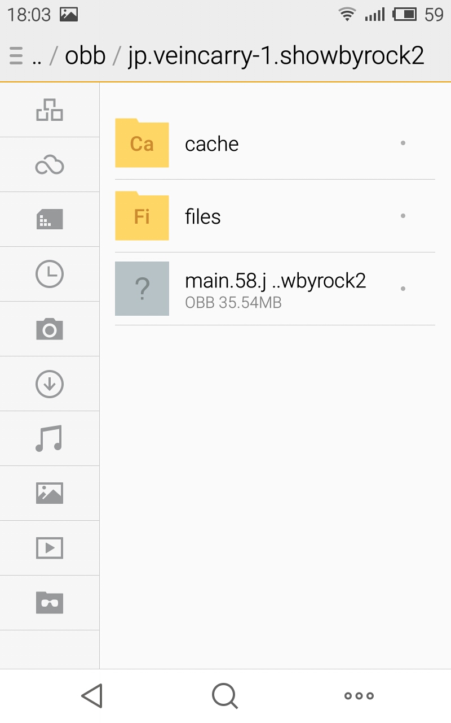
Task: Go to the obb breadcrumb folder
Action: (x=85, y=56)
